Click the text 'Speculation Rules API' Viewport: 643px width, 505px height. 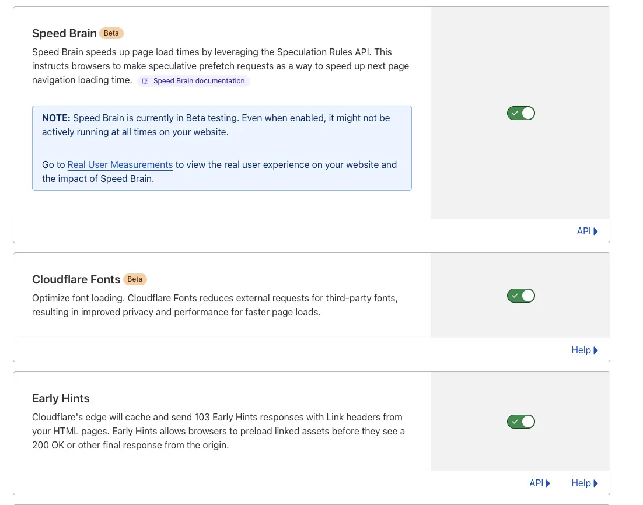(x=323, y=52)
